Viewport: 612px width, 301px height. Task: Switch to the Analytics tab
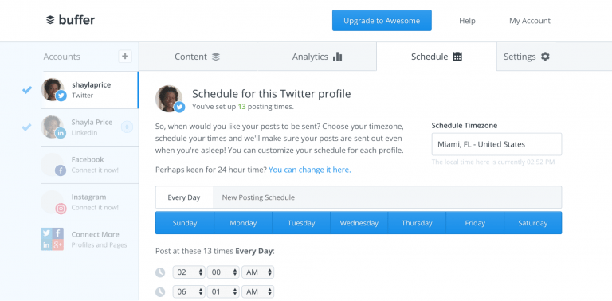[317, 57]
